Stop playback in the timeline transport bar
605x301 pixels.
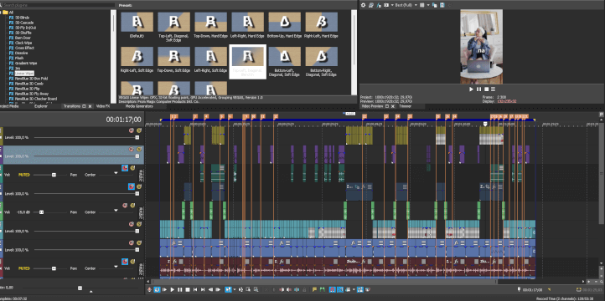188,289
